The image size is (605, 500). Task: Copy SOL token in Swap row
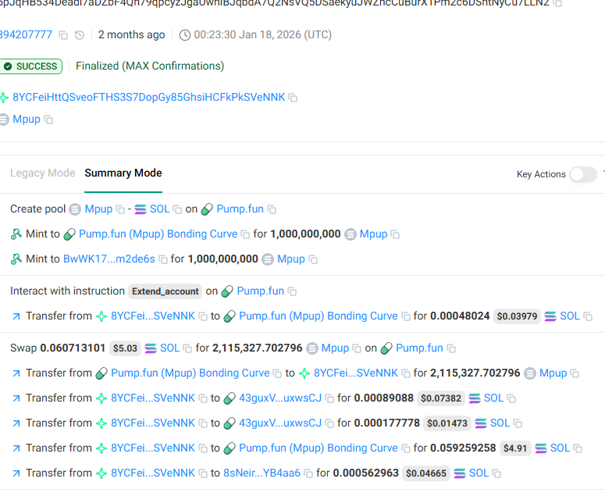tap(187, 348)
